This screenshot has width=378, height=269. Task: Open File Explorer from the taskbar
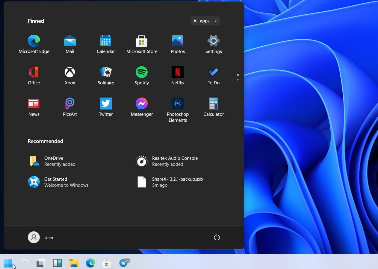pyautogui.click(x=74, y=263)
